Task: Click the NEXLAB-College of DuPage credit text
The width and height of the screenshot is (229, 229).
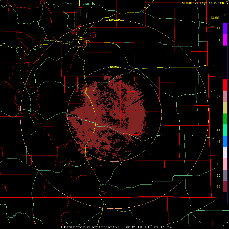Action: coord(203,3)
